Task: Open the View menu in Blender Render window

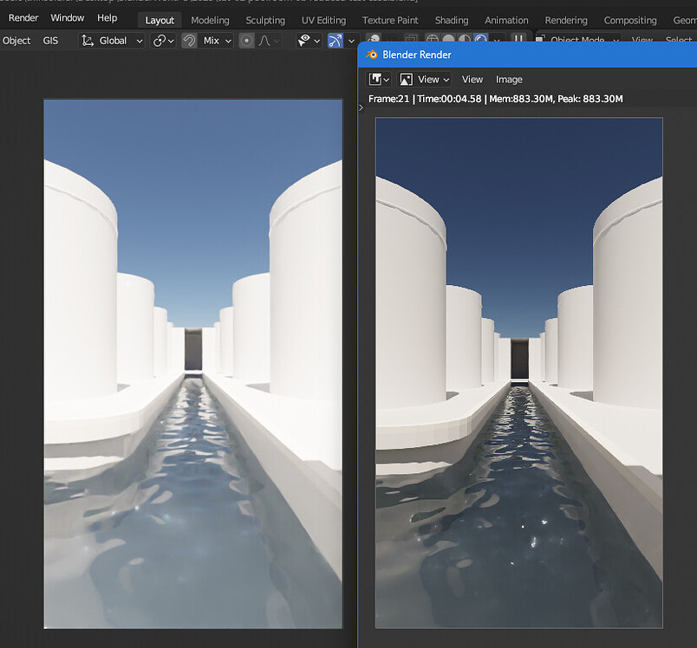Action: coord(472,80)
